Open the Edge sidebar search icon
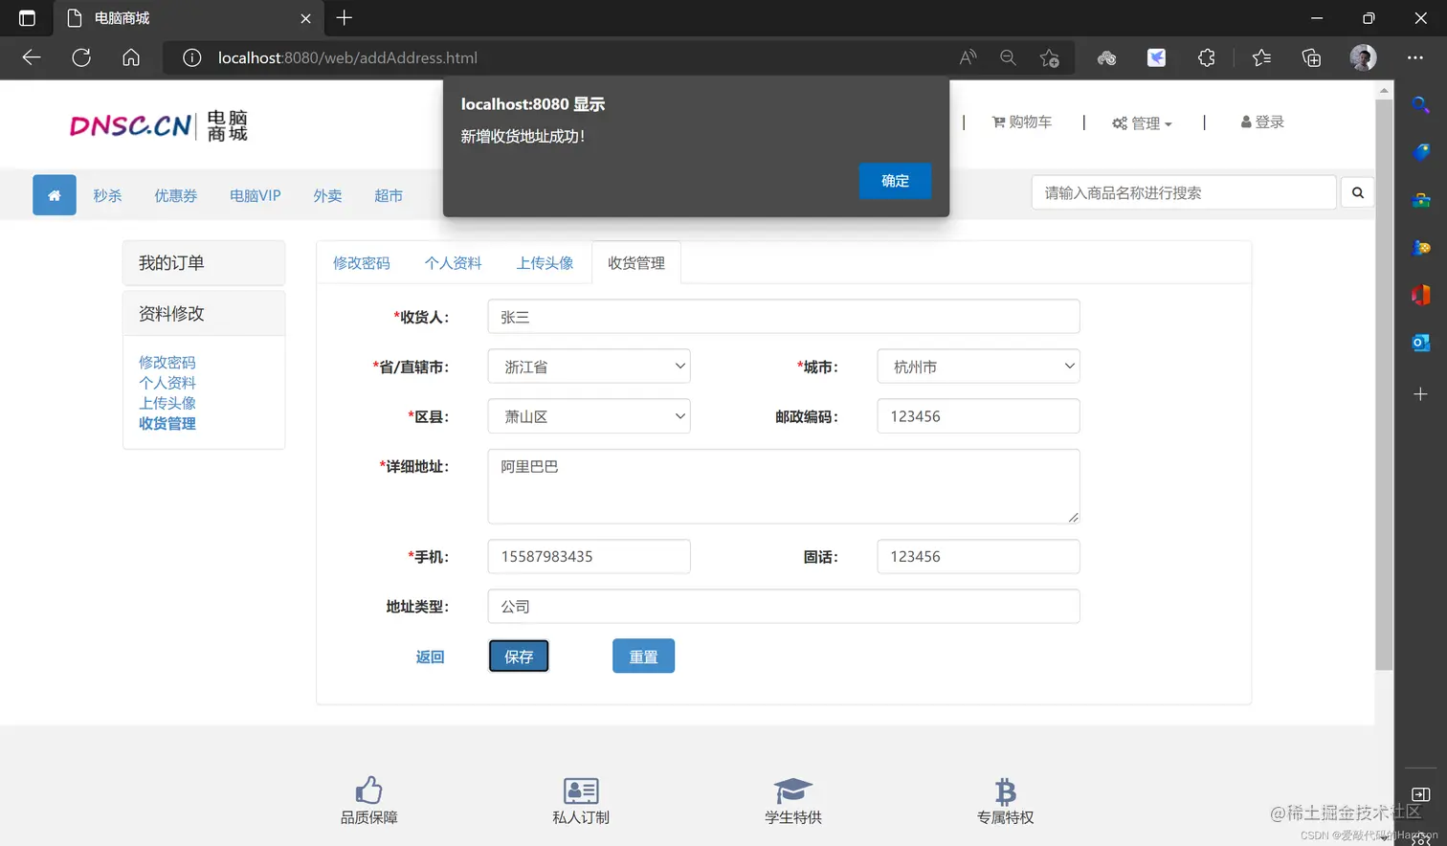Viewport: 1447px width, 846px height. [x=1420, y=105]
